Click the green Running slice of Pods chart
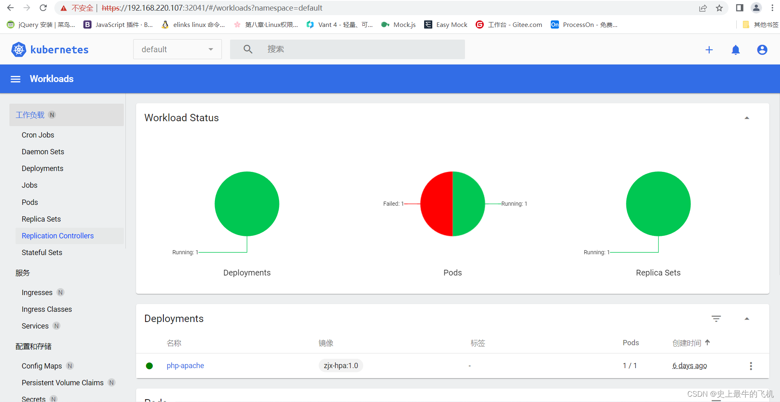Image resolution: width=780 pixels, height=402 pixels. pos(469,204)
